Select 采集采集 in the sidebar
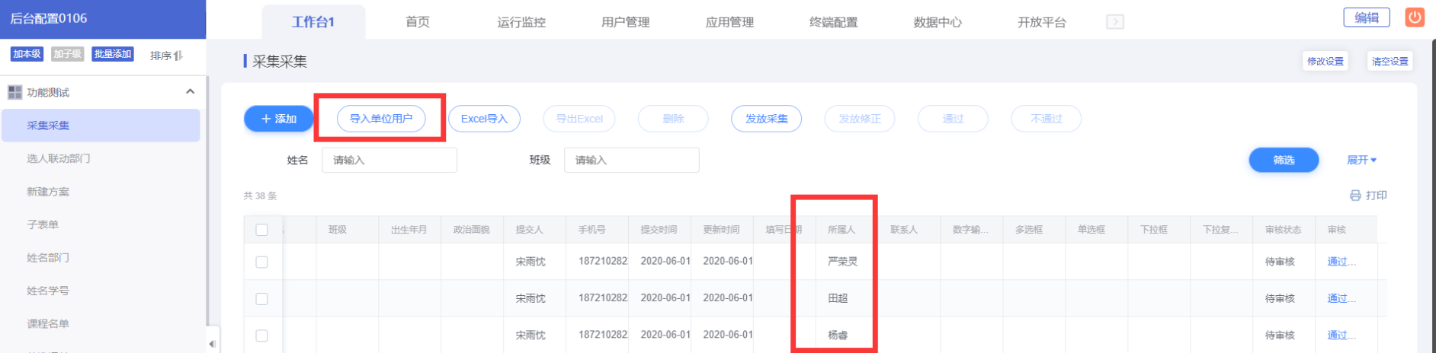Viewport: 1436px width, 353px height. 101,126
